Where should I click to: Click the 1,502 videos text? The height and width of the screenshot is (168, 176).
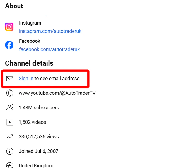[x=32, y=122]
